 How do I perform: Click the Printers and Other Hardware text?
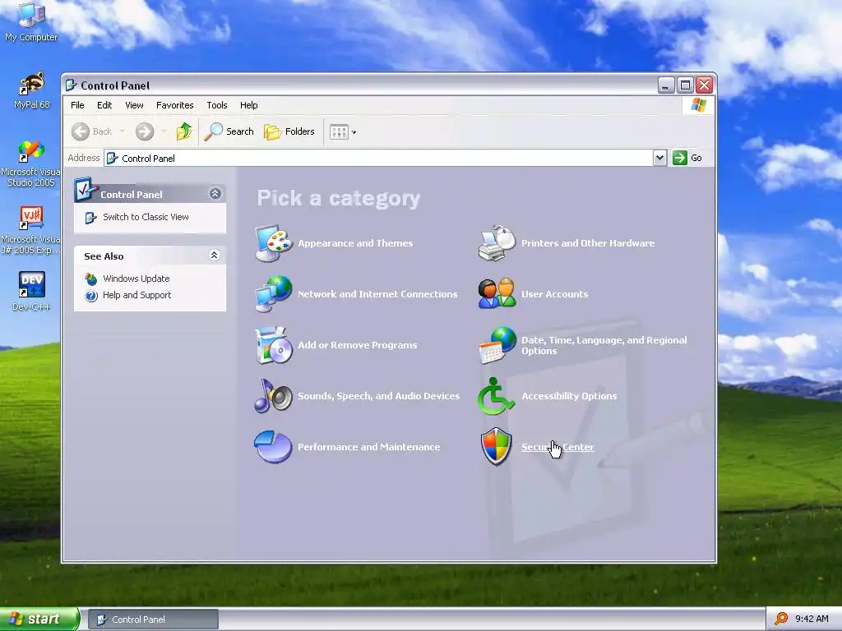tap(588, 243)
